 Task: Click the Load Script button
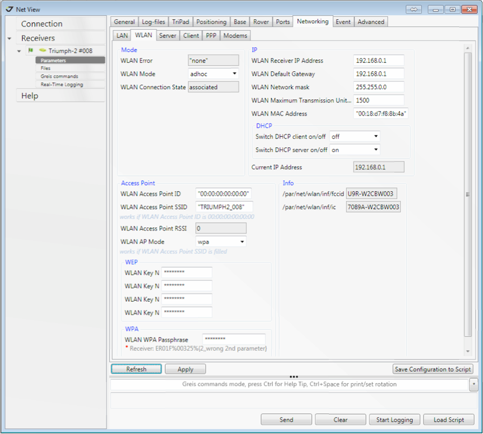[x=449, y=419]
